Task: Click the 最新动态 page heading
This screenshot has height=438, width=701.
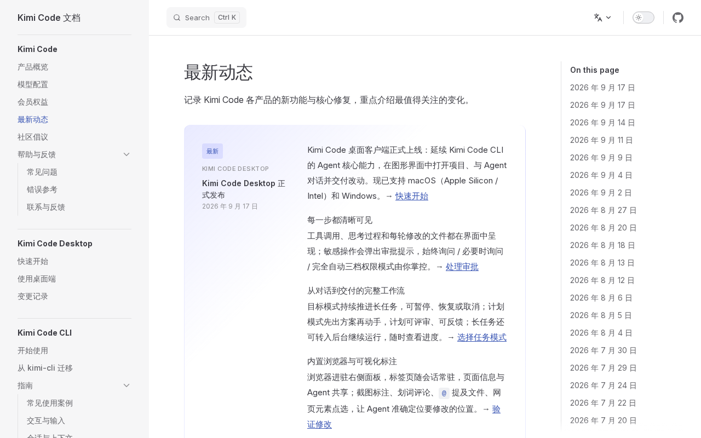Action: pyautogui.click(x=219, y=72)
